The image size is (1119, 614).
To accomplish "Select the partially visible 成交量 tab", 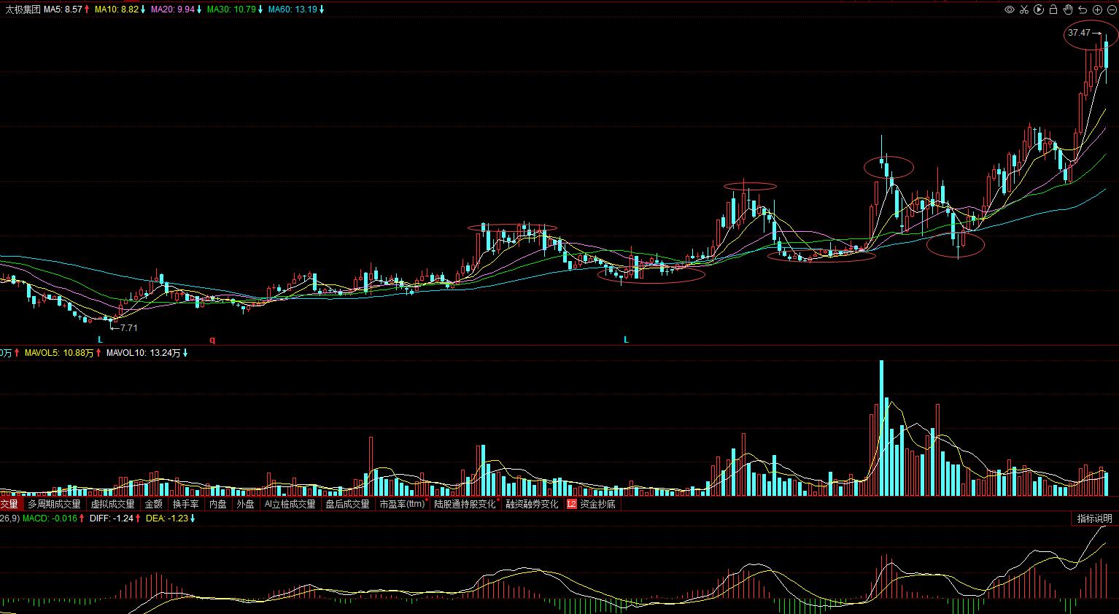I will (x=9, y=504).
